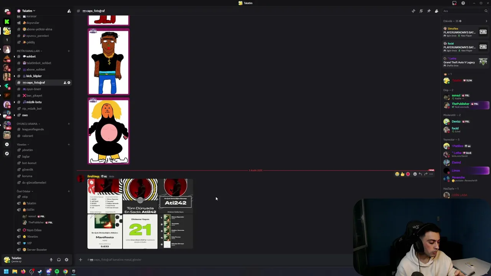Click create invite icon on caps_fotoğraf channel

tap(65, 82)
